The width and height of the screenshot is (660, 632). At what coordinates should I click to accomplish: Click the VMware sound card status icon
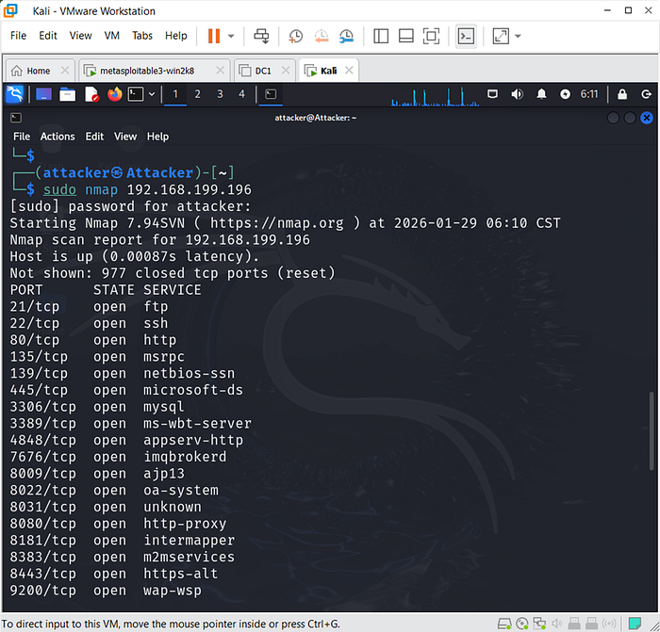click(x=557, y=624)
